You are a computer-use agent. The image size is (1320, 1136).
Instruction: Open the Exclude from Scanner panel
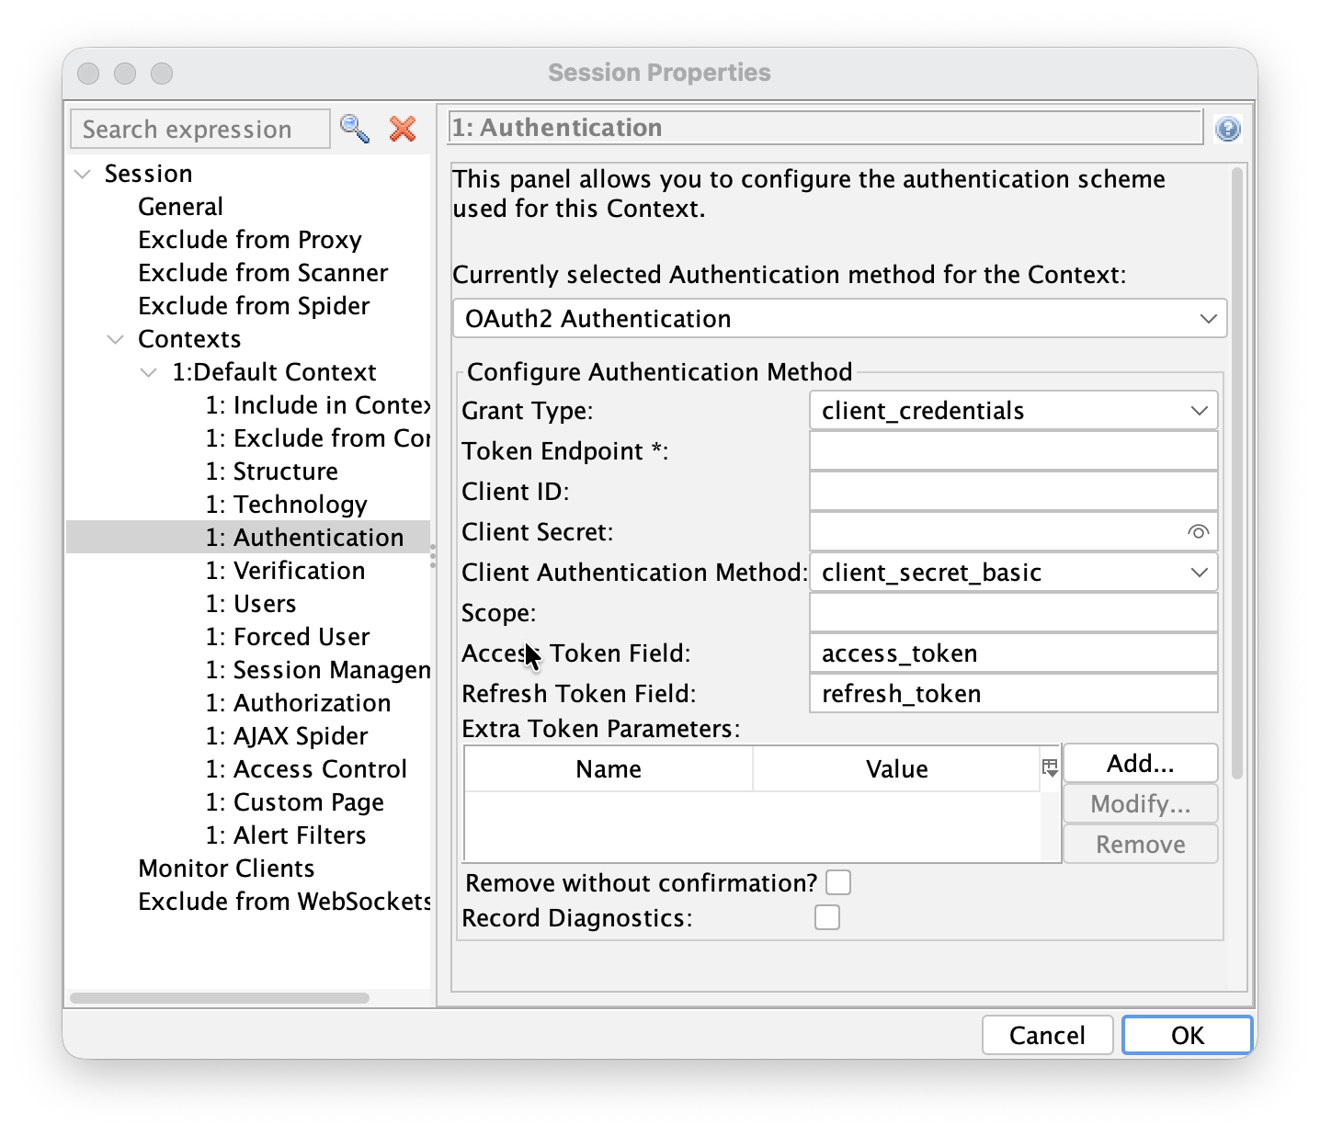click(x=263, y=273)
